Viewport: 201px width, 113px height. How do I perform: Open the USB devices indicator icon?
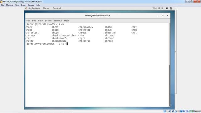(176, 111)
